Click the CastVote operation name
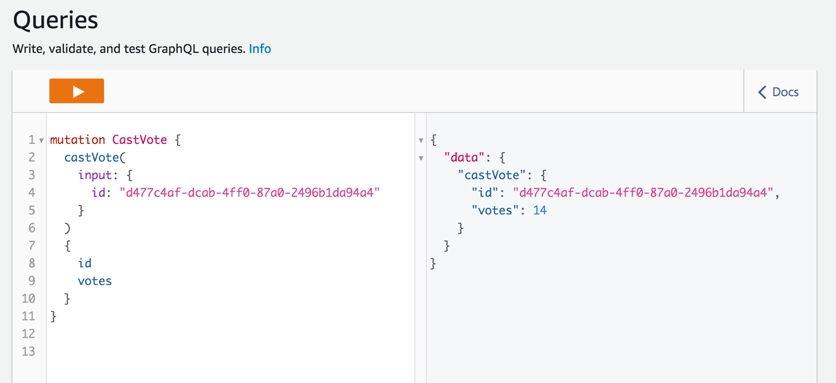 139,140
